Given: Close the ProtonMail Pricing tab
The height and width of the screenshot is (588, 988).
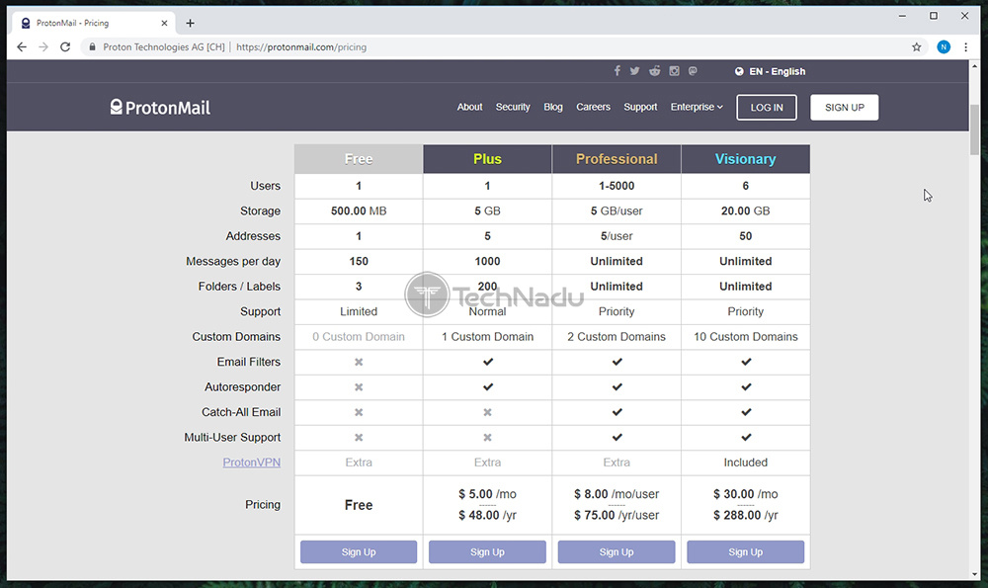Looking at the screenshot, I should coord(164,23).
